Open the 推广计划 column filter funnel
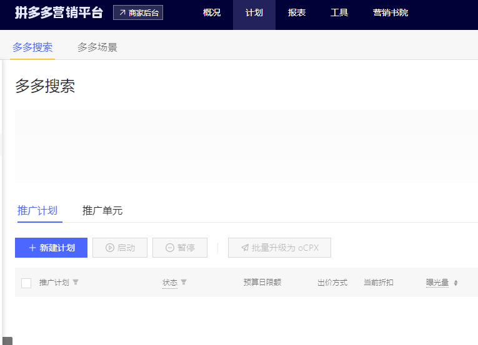 click(76, 282)
